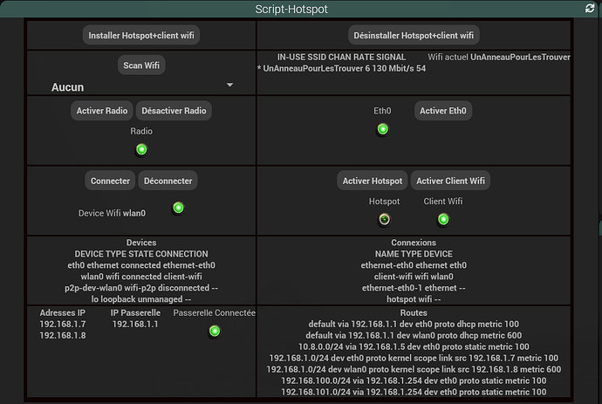The width and height of the screenshot is (602, 404).
Task: Click the Activer Hotspot button
Action: tap(373, 181)
